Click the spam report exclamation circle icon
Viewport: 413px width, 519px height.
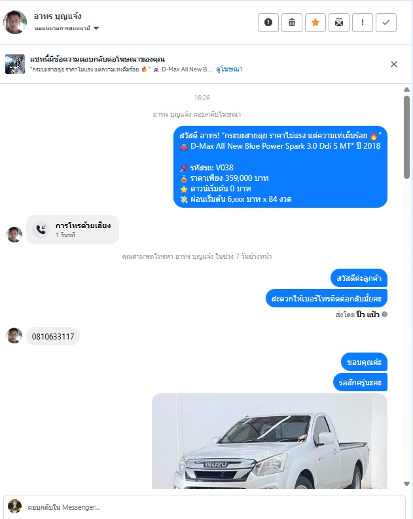(268, 22)
